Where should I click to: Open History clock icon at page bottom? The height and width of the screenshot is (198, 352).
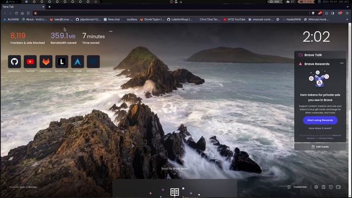coord(331,187)
